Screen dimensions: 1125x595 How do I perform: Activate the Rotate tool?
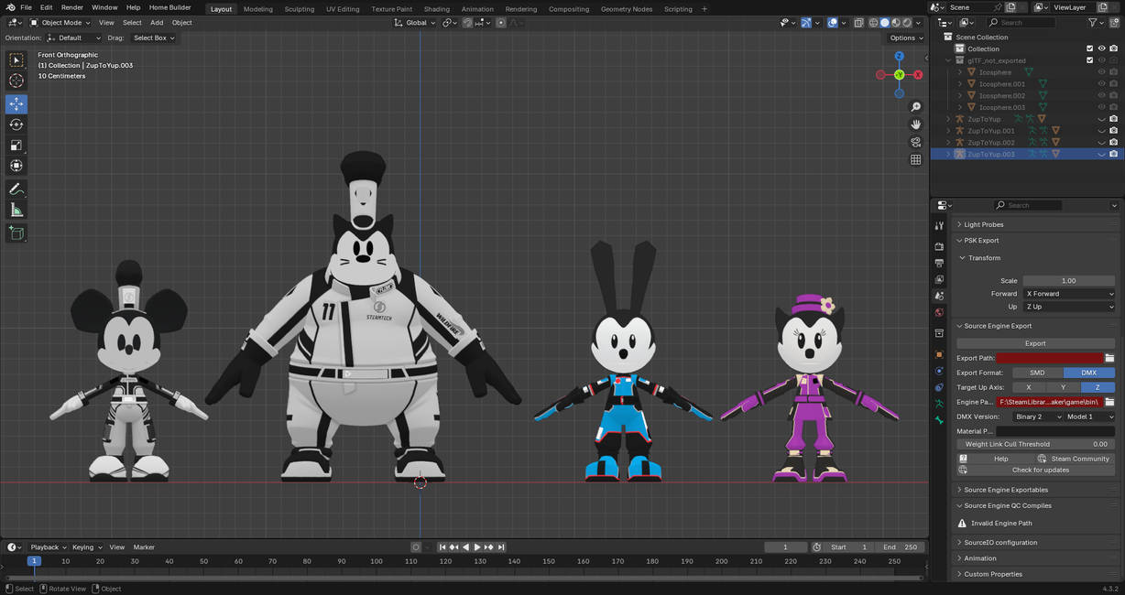tap(16, 124)
